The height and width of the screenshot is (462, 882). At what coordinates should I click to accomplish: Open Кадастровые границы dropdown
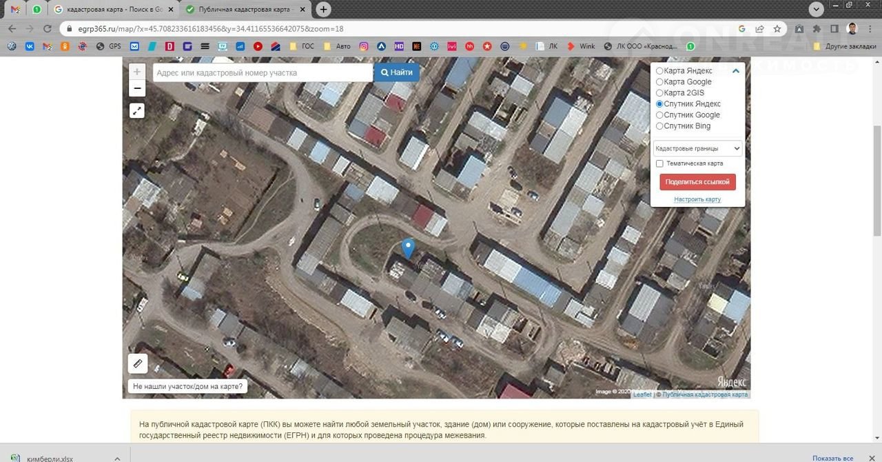click(x=697, y=148)
